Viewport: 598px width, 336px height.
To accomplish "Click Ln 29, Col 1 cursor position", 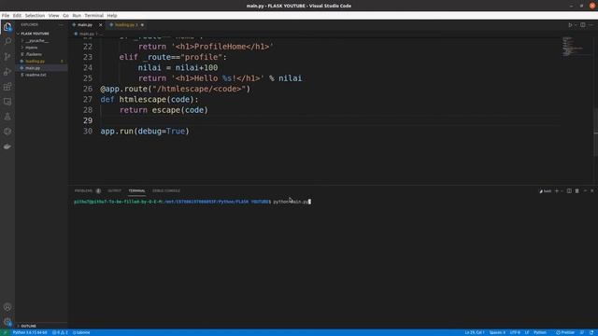I will coord(475,332).
